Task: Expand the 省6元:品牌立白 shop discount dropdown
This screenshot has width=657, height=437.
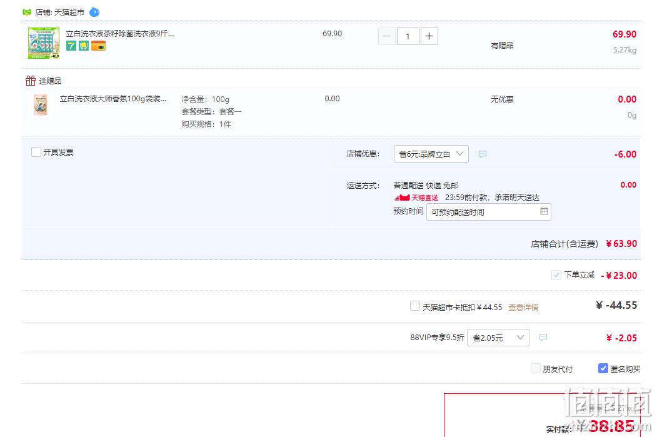Action: pyautogui.click(x=431, y=154)
